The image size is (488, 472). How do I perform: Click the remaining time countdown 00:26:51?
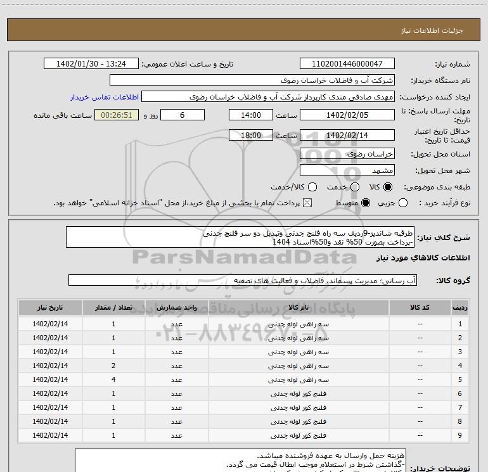pos(117,115)
